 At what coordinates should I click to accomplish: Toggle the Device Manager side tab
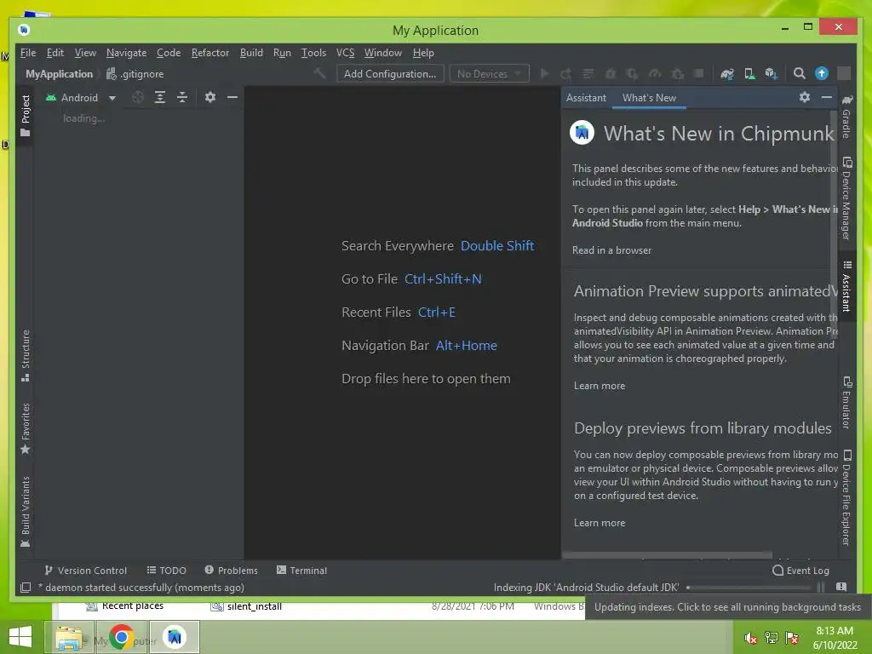click(x=846, y=198)
